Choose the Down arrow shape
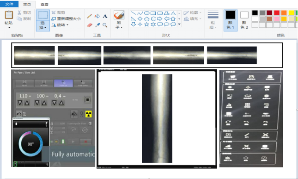Screen dimensions: 298x179 [134, 25]
